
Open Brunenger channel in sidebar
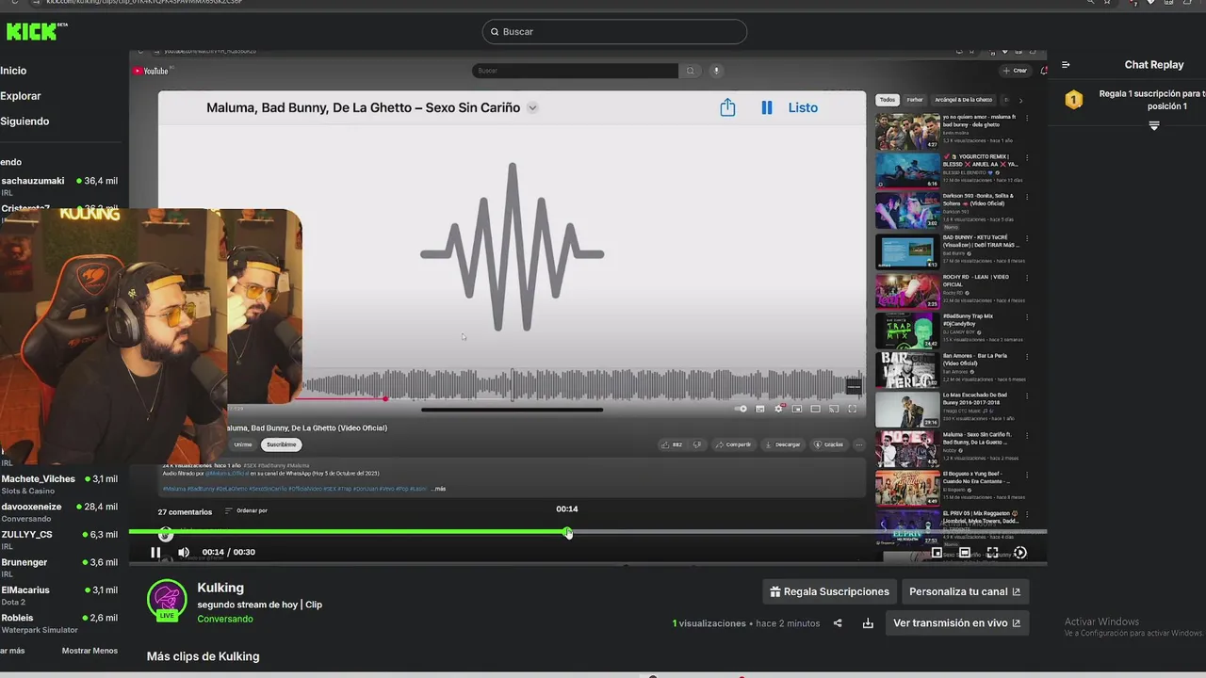59,567
